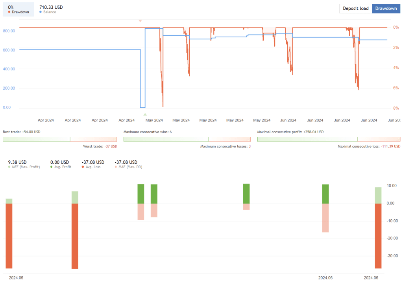Click the MAE (Max. DD) legend dot

tap(116, 167)
